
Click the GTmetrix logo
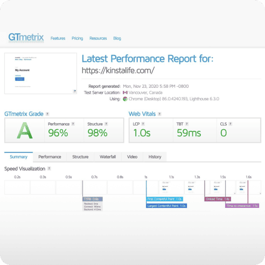point(26,38)
